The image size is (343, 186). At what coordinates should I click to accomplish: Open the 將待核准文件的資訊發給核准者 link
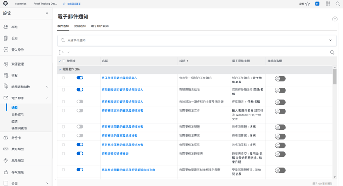122,111
